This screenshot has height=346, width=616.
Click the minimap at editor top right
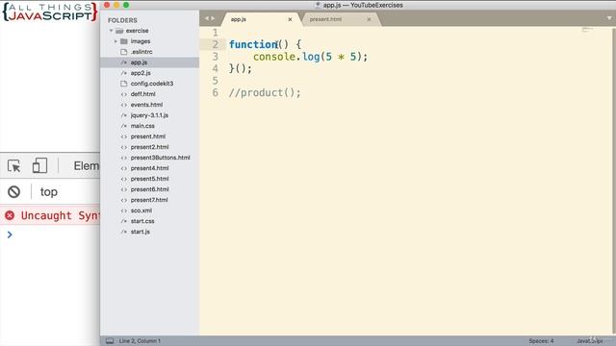tap(587, 30)
